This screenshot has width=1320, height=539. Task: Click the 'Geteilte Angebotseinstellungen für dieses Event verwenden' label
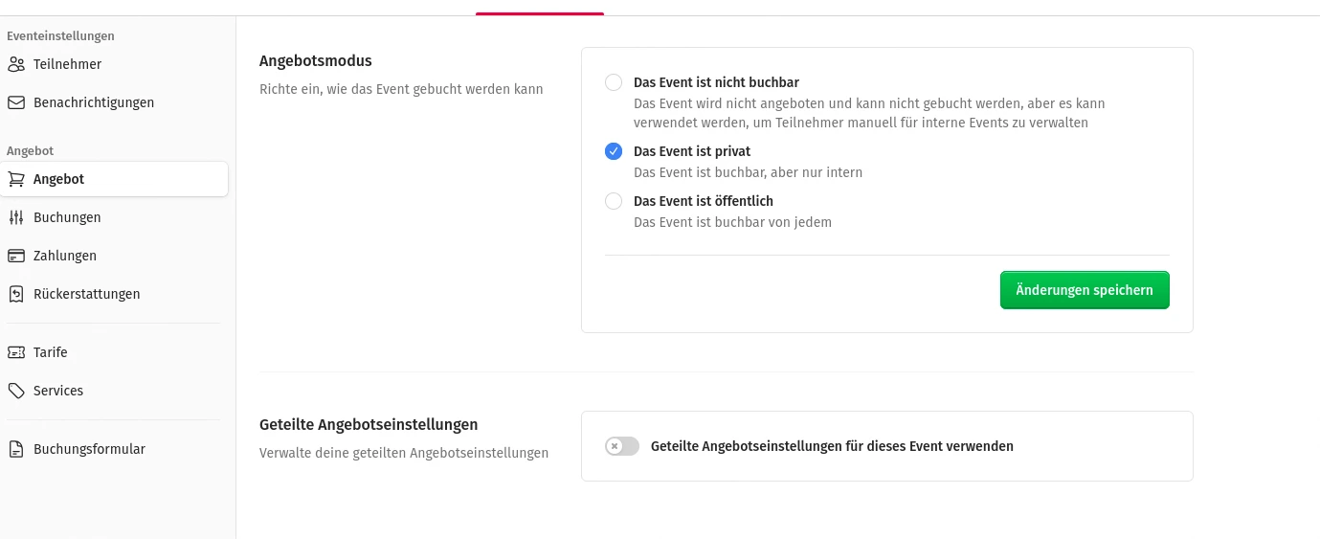tap(832, 446)
